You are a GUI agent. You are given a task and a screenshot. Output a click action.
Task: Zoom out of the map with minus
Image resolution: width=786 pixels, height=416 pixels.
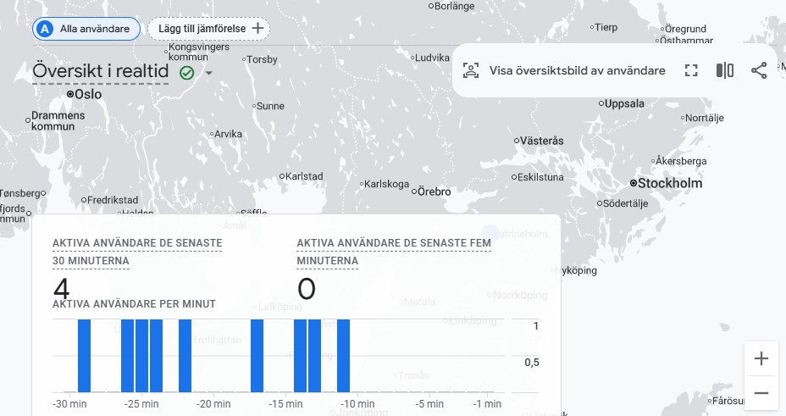click(x=761, y=393)
